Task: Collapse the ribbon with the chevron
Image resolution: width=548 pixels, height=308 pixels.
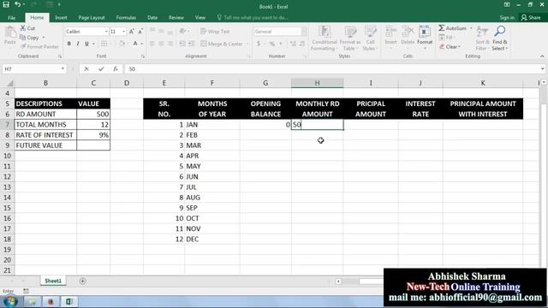Action: (x=542, y=56)
